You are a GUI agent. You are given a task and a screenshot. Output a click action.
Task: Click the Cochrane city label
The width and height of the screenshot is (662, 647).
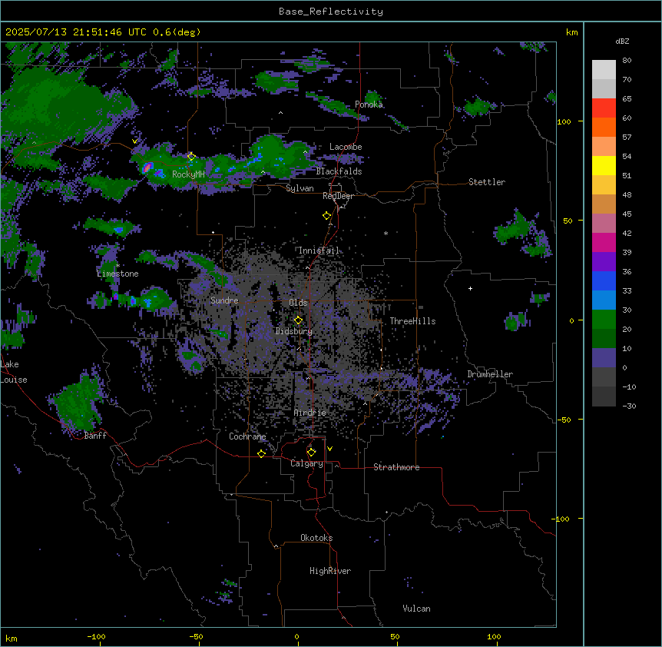tap(247, 436)
